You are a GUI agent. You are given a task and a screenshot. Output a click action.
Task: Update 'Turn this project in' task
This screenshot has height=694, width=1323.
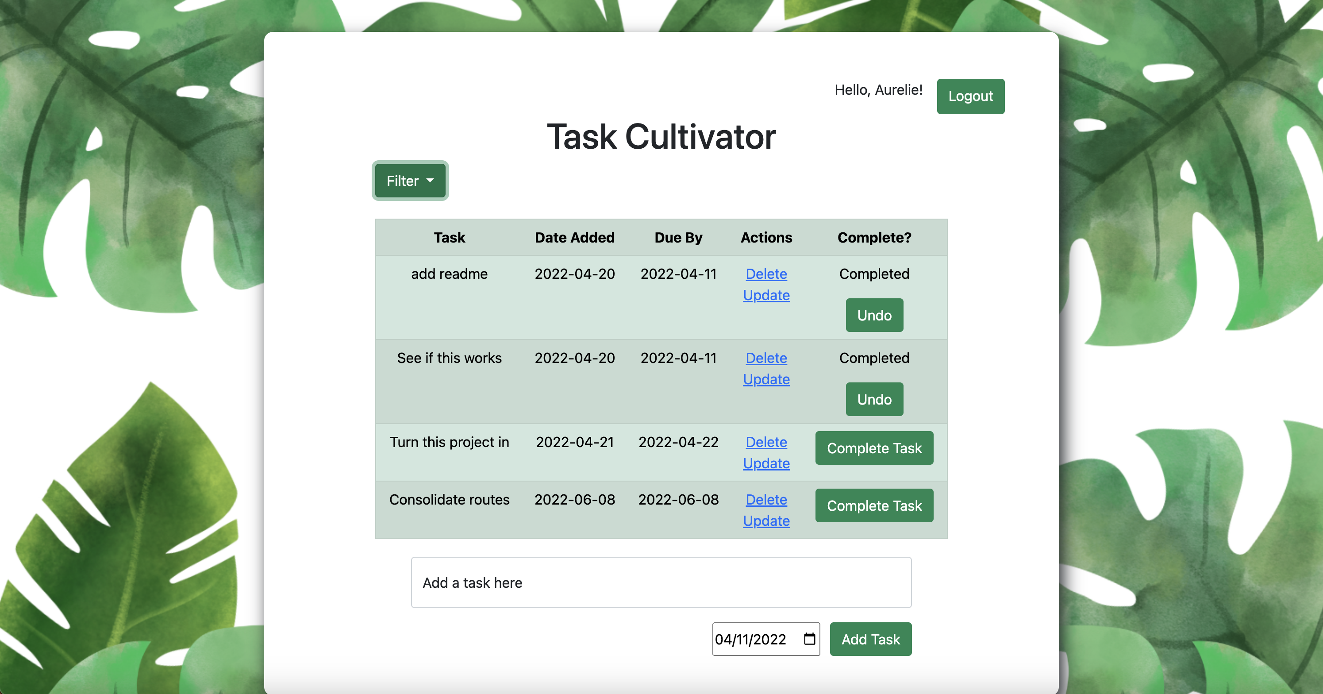point(766,463)
